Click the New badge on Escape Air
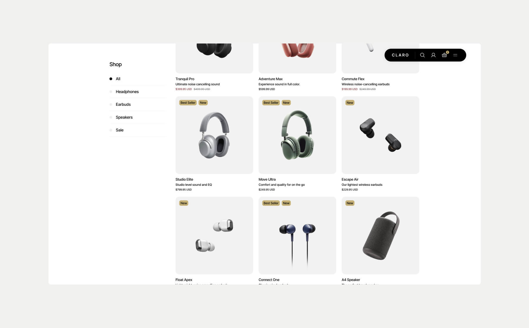 (350, 103)
